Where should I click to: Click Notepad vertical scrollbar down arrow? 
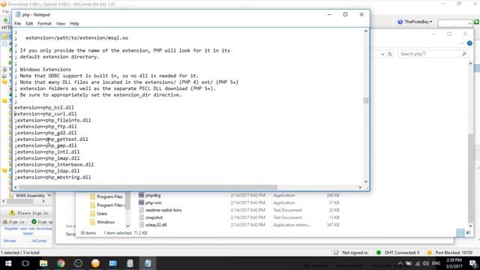pyautogui.click(x=366, y=181)
